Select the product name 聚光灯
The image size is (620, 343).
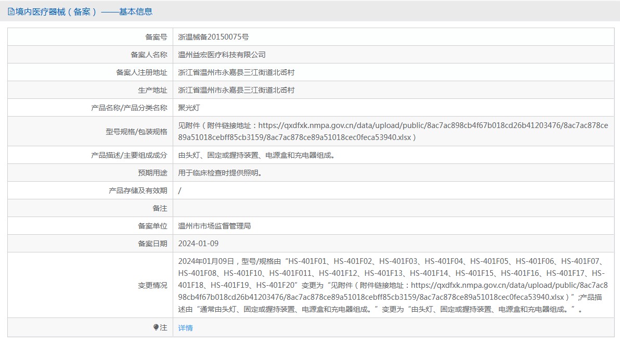pyautogui.click(x=189, y=108)
